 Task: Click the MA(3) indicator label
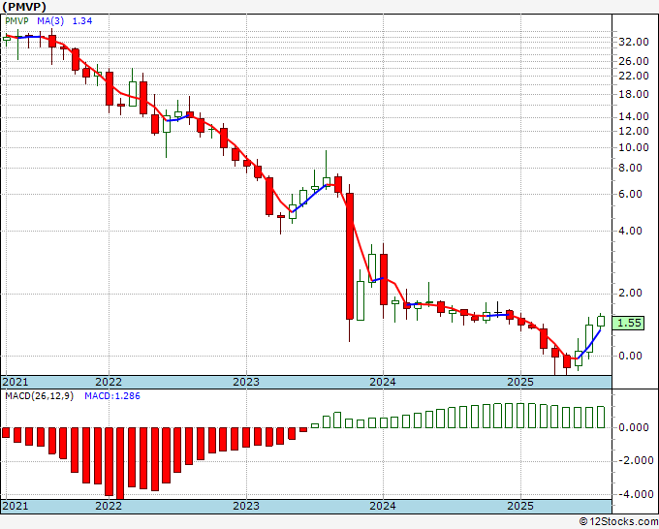50,21
